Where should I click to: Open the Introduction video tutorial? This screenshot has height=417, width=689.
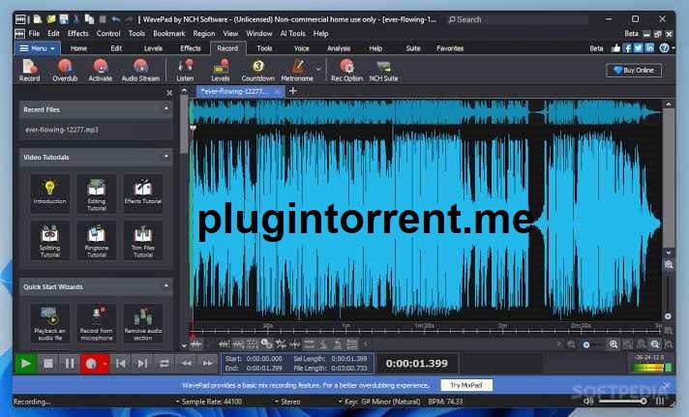49,193
